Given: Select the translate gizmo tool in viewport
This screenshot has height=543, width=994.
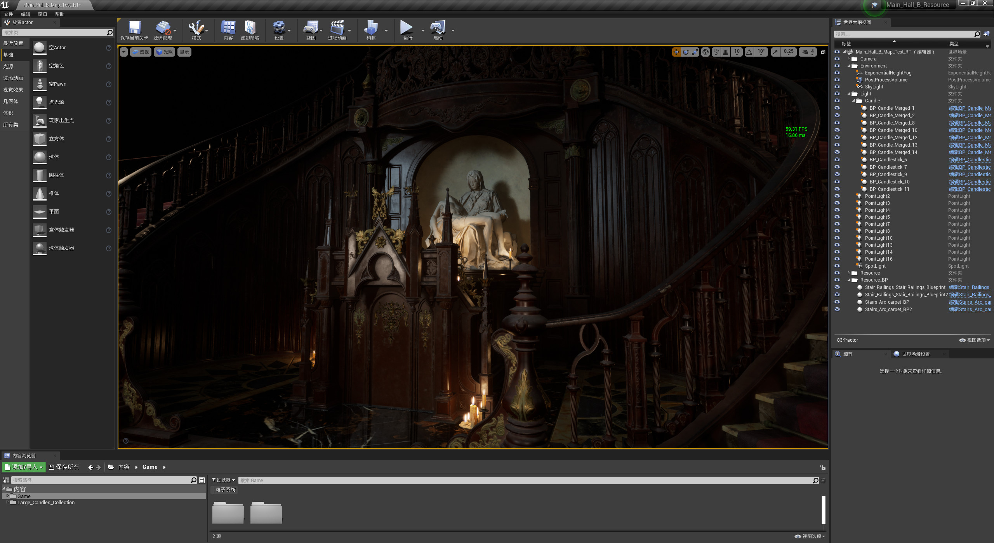Looking at the screenshot, I should 676,52.
